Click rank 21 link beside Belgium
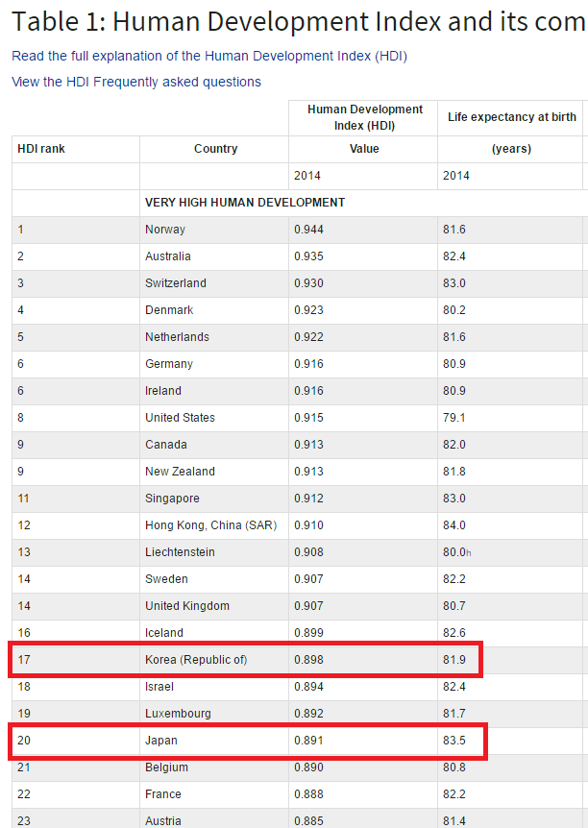The width and height of the screenshot is (588, 828). click(24, 767)
